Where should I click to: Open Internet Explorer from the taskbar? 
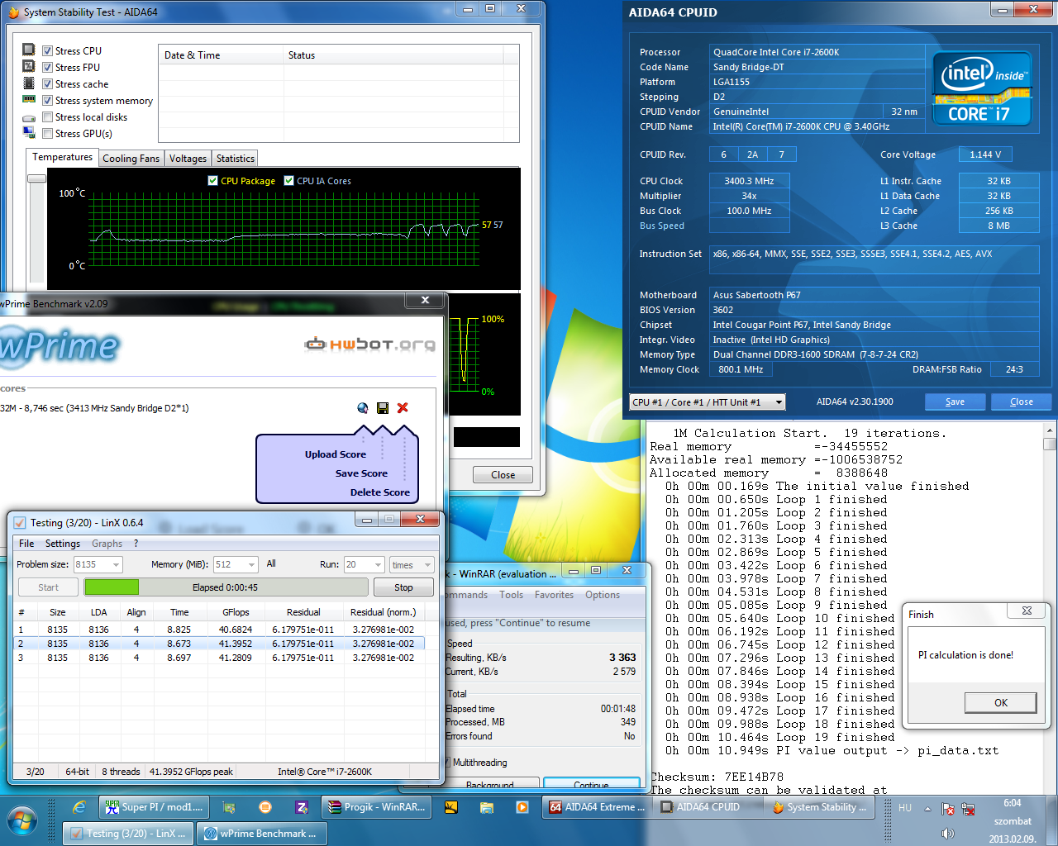pyautogui.click(x=79, y=807)
